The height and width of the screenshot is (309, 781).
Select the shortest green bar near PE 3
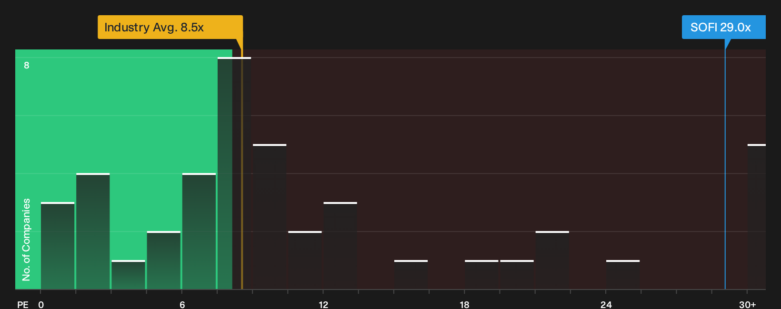(128, 275)
